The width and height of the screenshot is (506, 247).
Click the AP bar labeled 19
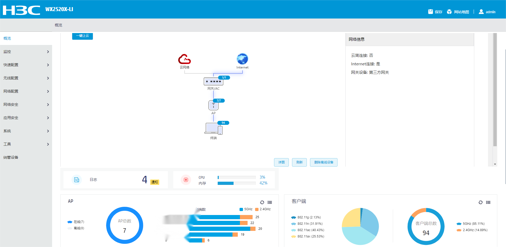pos(213,235)
